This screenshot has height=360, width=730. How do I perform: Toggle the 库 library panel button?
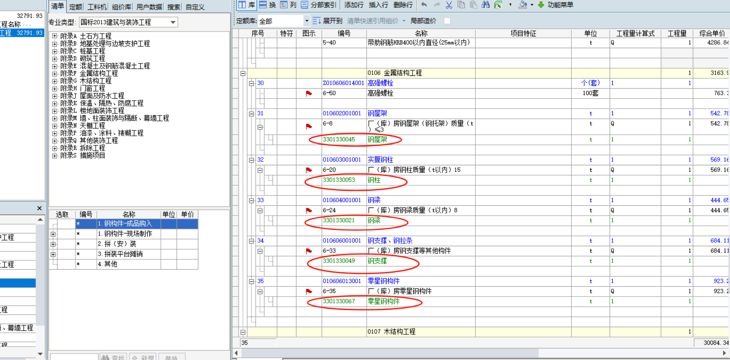pos(247,5)
